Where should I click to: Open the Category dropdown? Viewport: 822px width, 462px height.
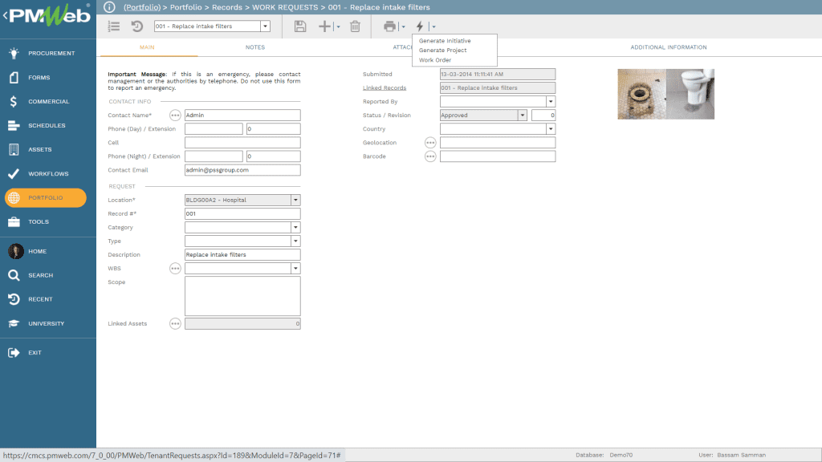pyautogui.click(x=295, y=227)
